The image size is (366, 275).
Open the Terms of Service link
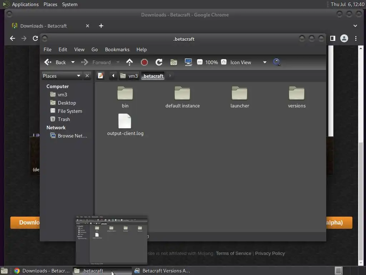coord(233,253)
